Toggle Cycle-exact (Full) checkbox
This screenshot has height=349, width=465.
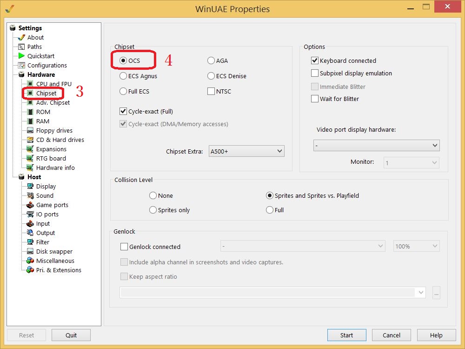[x=123, y=111]
